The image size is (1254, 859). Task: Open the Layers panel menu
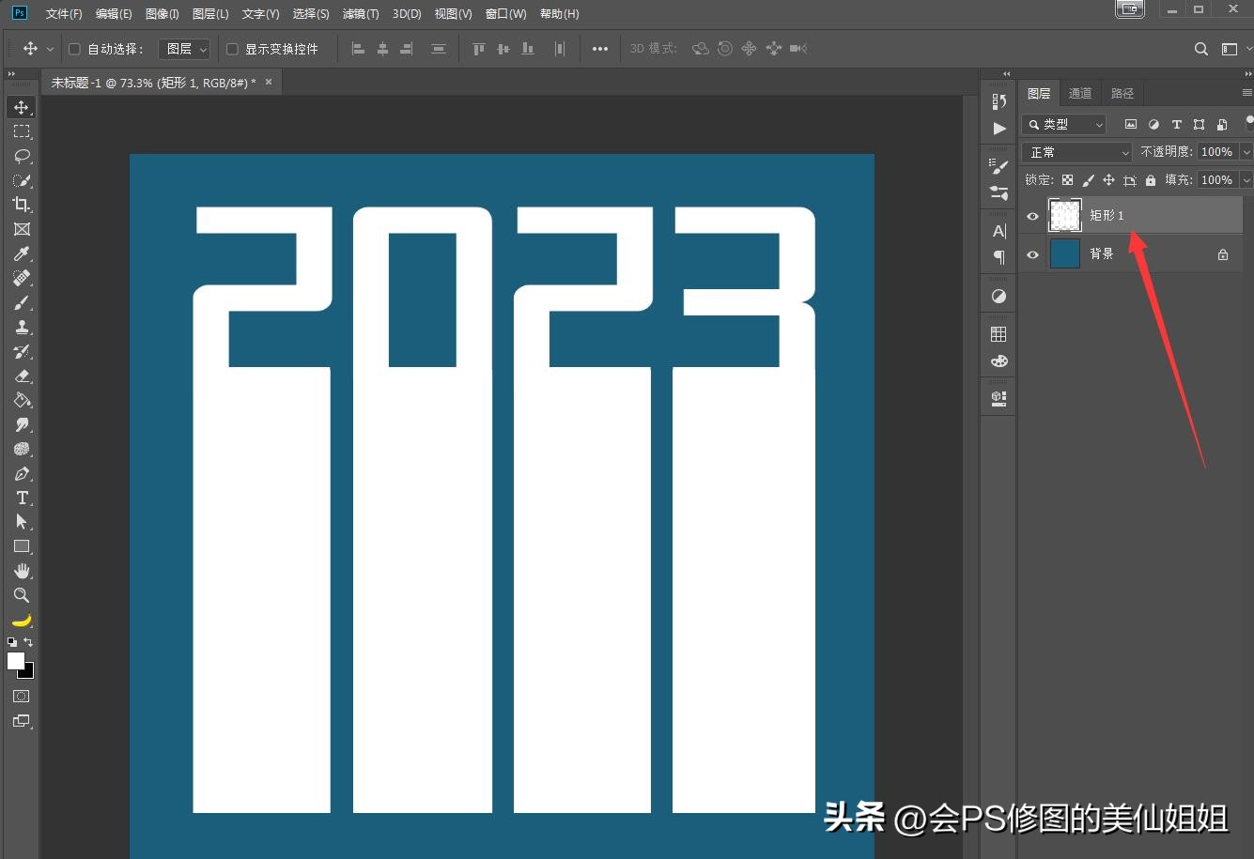[x=1246, y=93]
